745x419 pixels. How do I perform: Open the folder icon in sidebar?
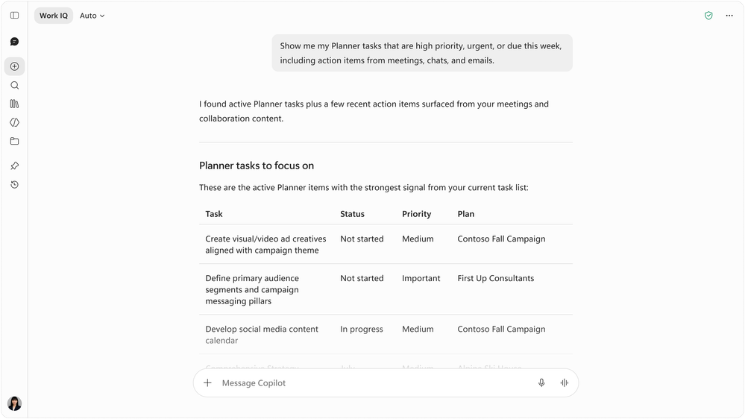tap(15, 141)
